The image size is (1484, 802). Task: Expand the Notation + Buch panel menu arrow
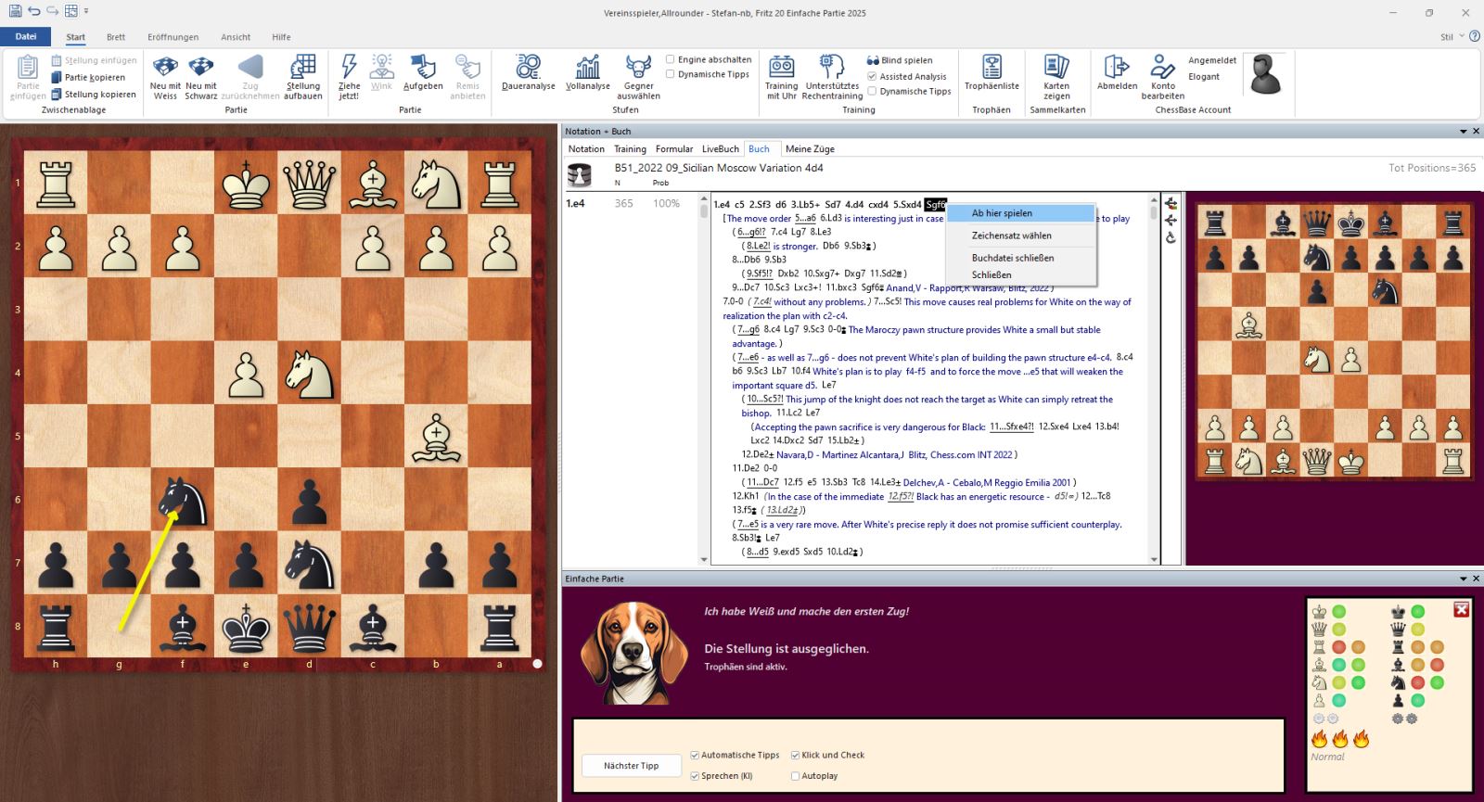pyautogui.click(x=1464, y=132)
